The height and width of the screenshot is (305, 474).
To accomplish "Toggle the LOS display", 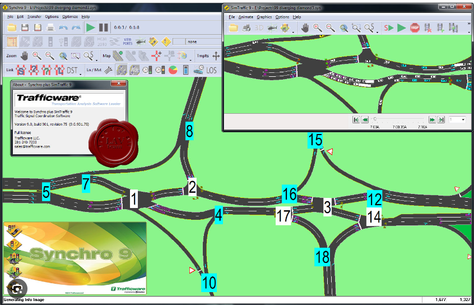I will click(211, 70).
